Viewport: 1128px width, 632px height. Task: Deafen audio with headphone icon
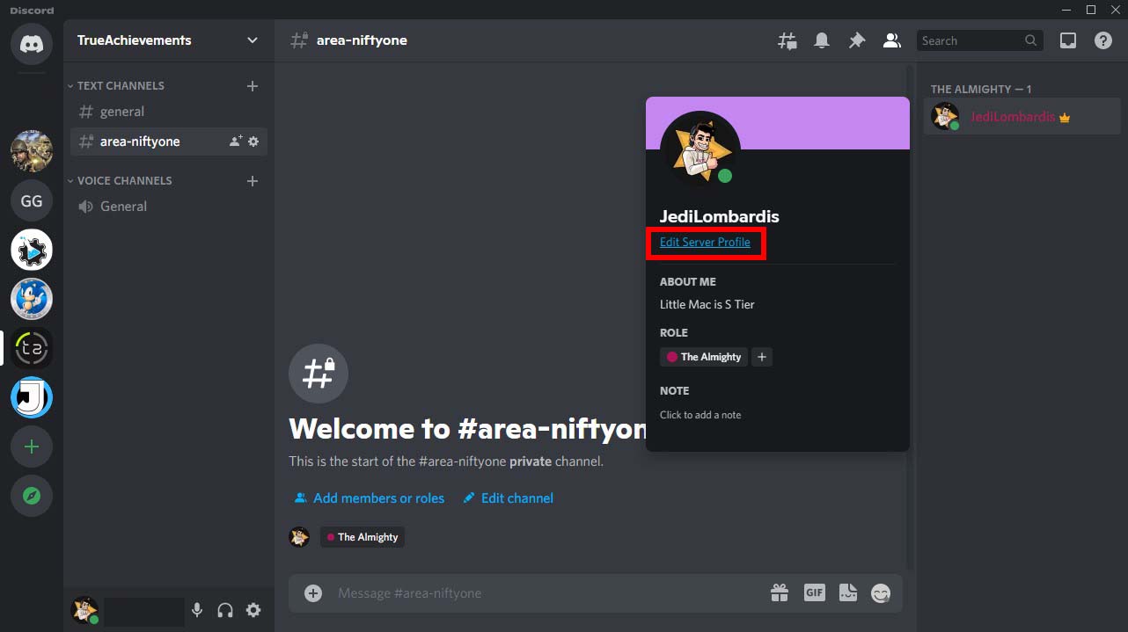coord(224,609)
